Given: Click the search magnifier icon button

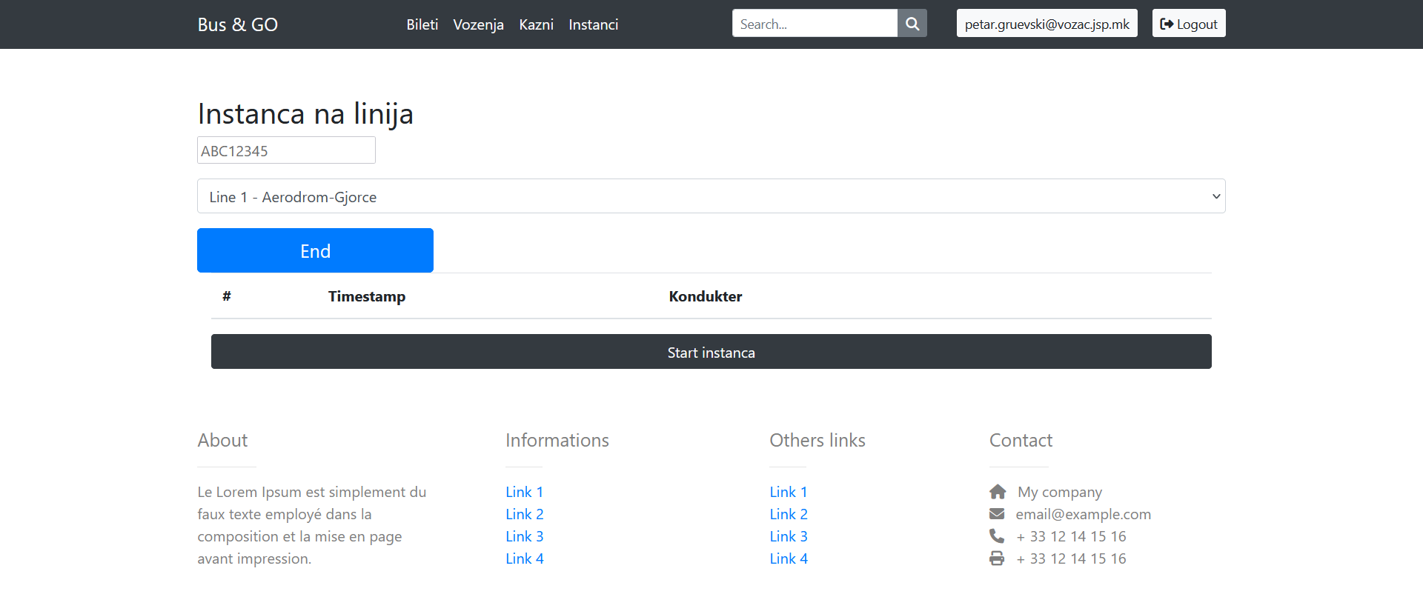Looking at the screenshot, I should point(912,24).
